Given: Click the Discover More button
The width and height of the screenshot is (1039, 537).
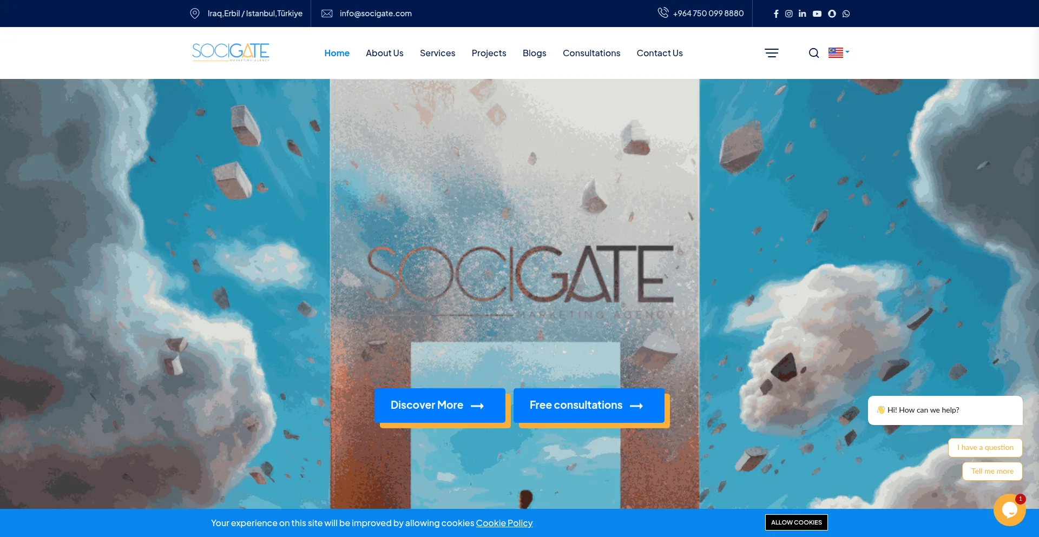Looking at the screenshot, I should tap(440, 405).
